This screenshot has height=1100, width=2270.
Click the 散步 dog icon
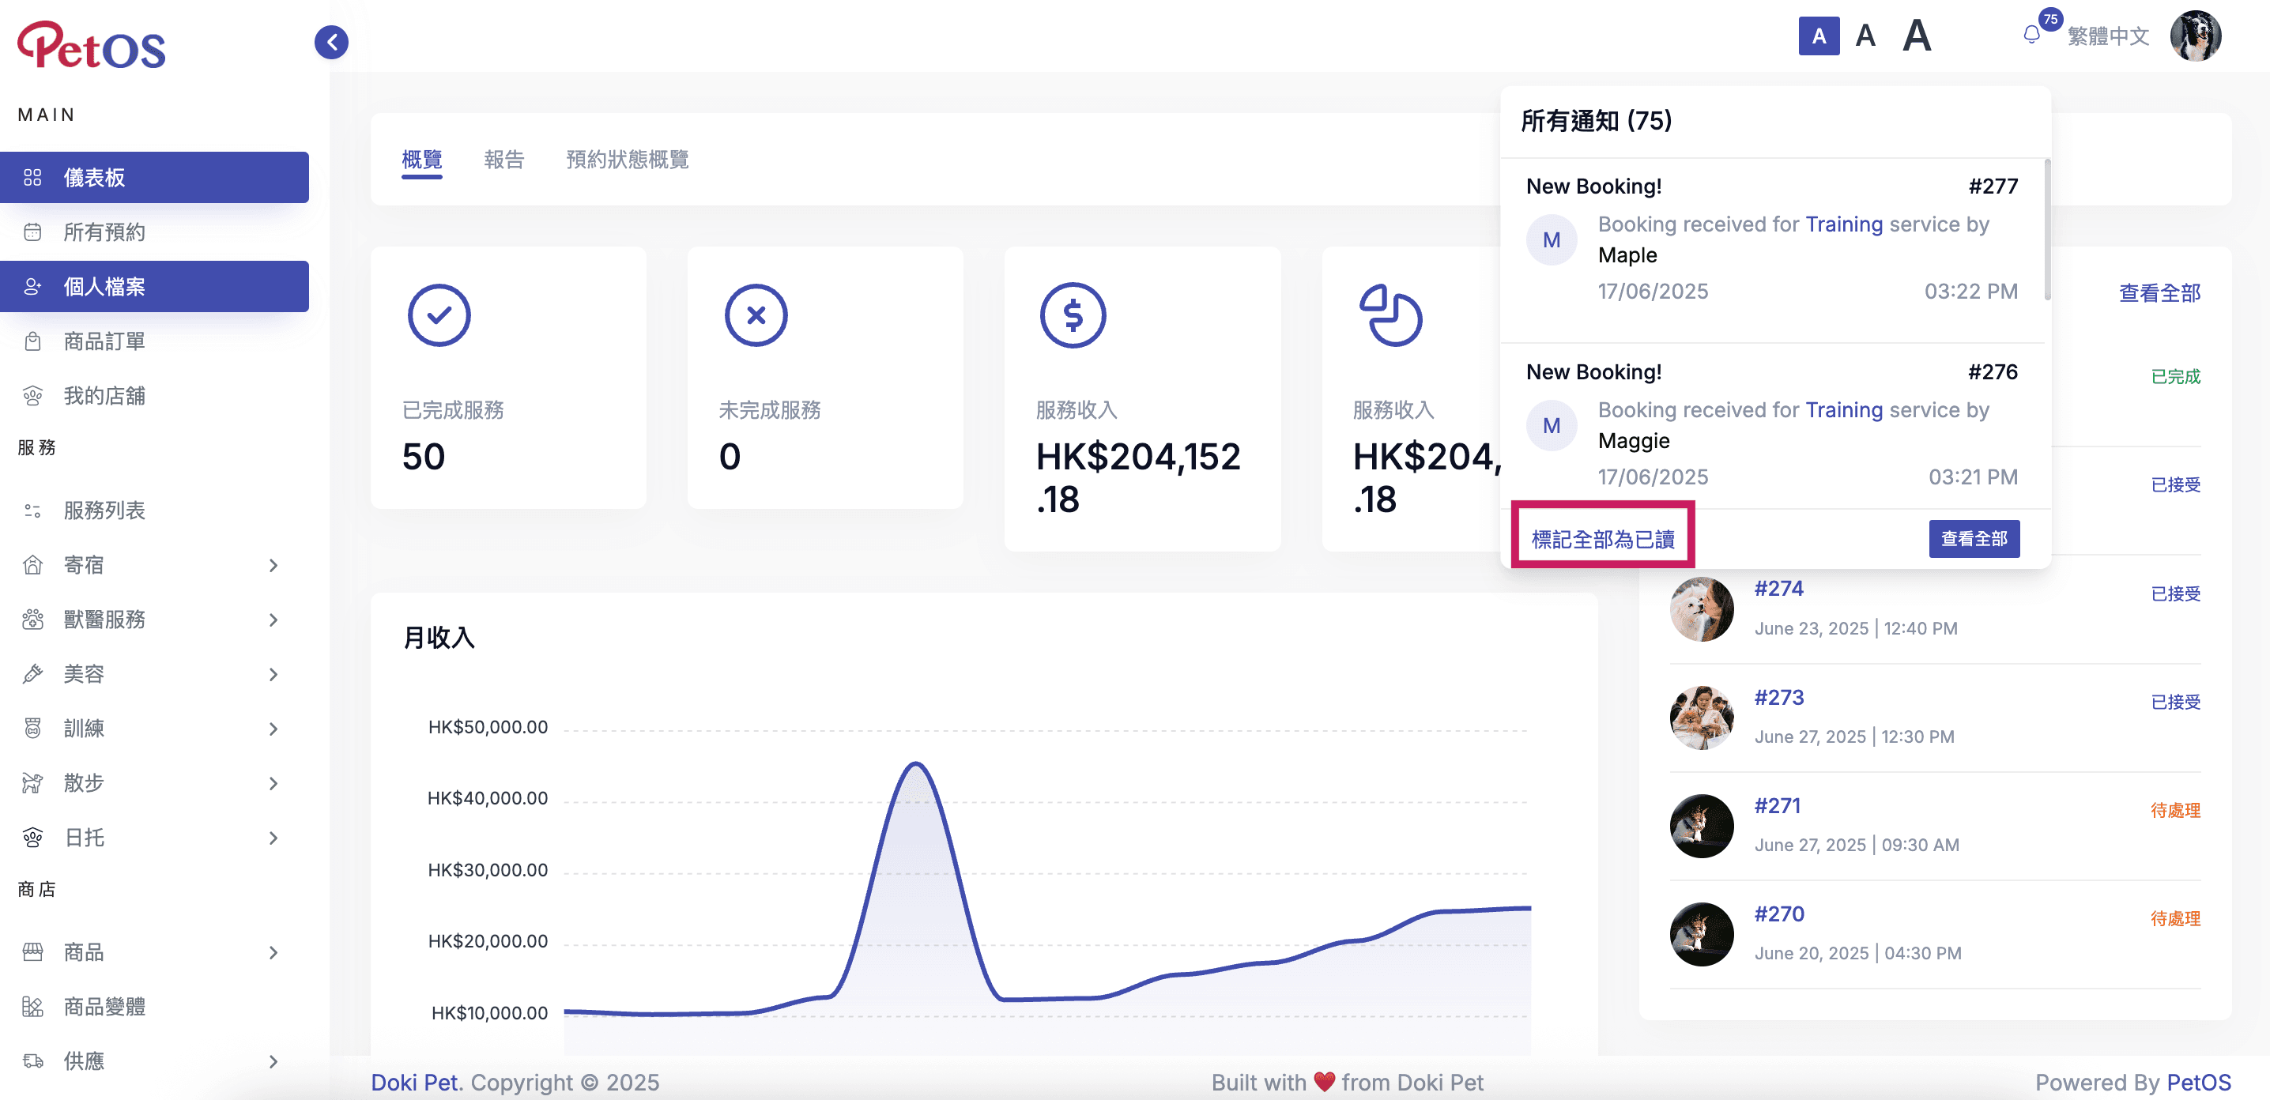pyautogui.click(x=32, y=783)
